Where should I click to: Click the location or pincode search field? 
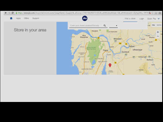coord(86,25)
